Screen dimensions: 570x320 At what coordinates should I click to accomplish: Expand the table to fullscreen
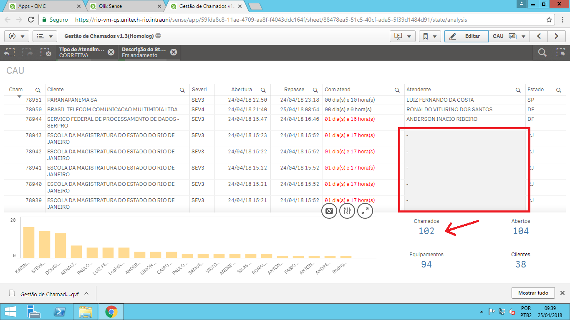click(x=365, y=211)
